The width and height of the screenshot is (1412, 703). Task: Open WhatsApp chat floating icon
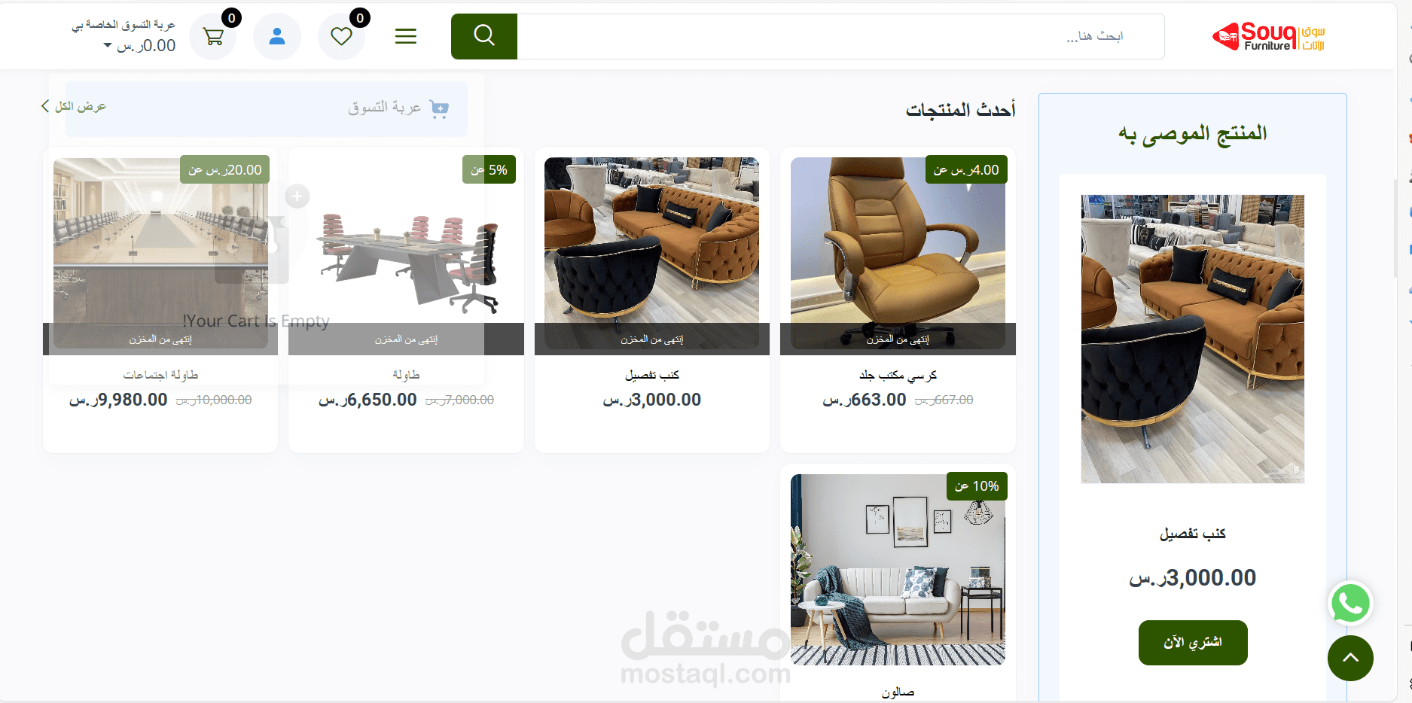point(1350,603)
